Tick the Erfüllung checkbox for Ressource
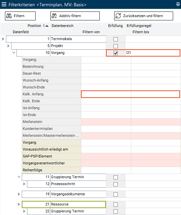181x215 pixels. [116, 204]
